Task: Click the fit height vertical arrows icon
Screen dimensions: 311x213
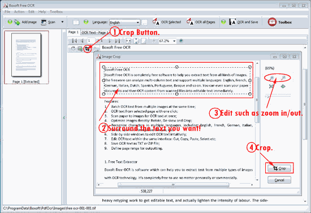Action: [136, 41]
